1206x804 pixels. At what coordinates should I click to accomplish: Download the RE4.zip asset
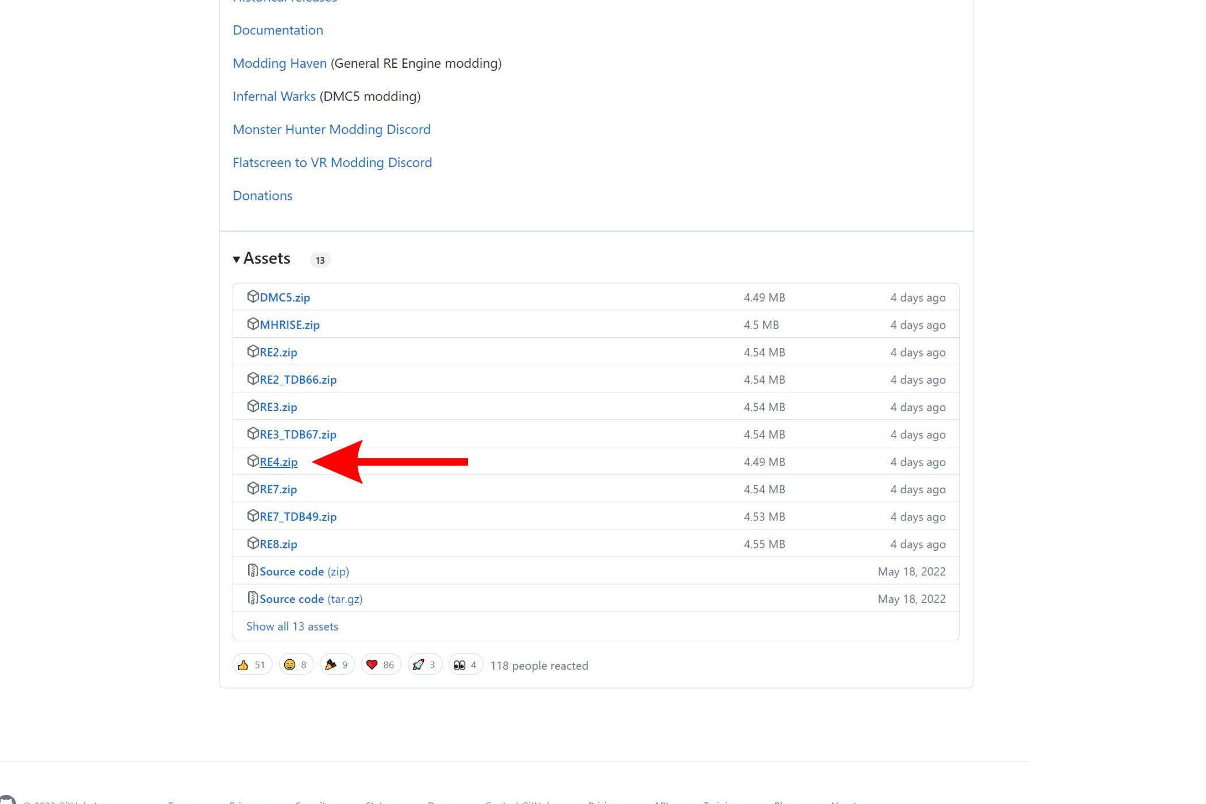click(x=279, y=462)
